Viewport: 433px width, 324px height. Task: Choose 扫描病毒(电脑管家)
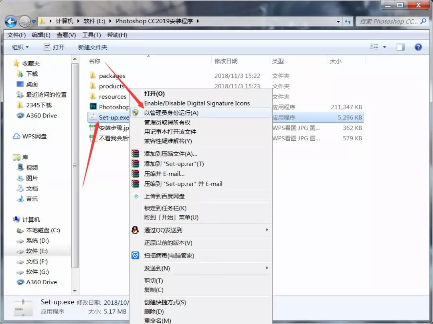click(x=201, y=255)
